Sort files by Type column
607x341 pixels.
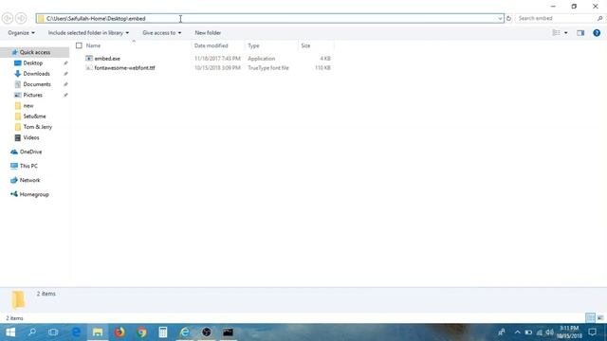point(253,45)
